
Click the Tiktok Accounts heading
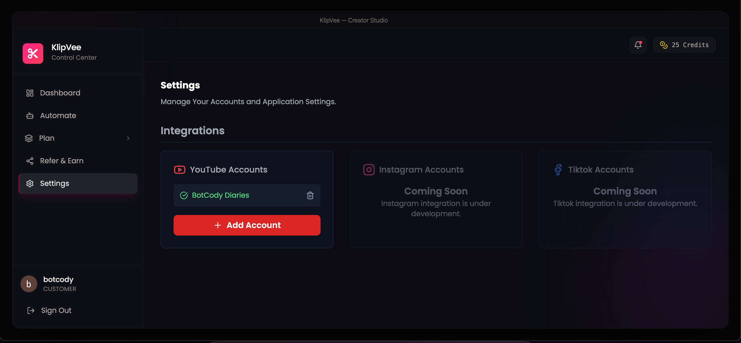(601, 170)
